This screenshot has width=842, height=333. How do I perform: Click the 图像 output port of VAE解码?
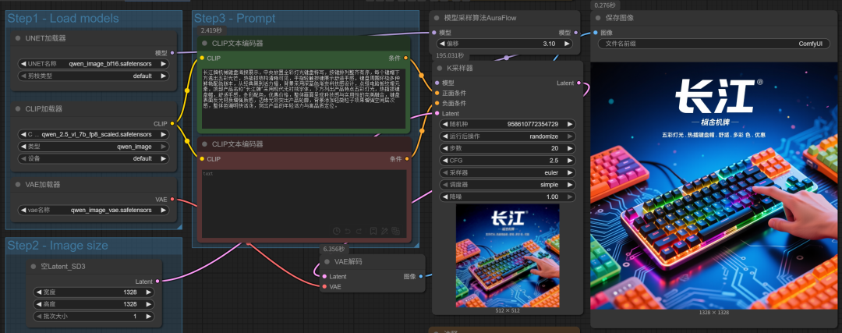[420, 276]
